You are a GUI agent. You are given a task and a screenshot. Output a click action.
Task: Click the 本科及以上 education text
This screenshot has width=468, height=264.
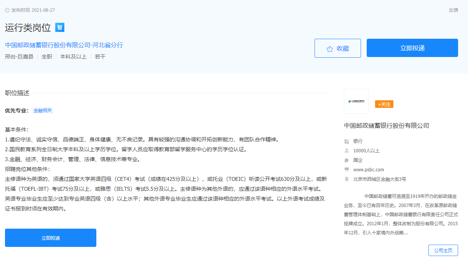73,57
